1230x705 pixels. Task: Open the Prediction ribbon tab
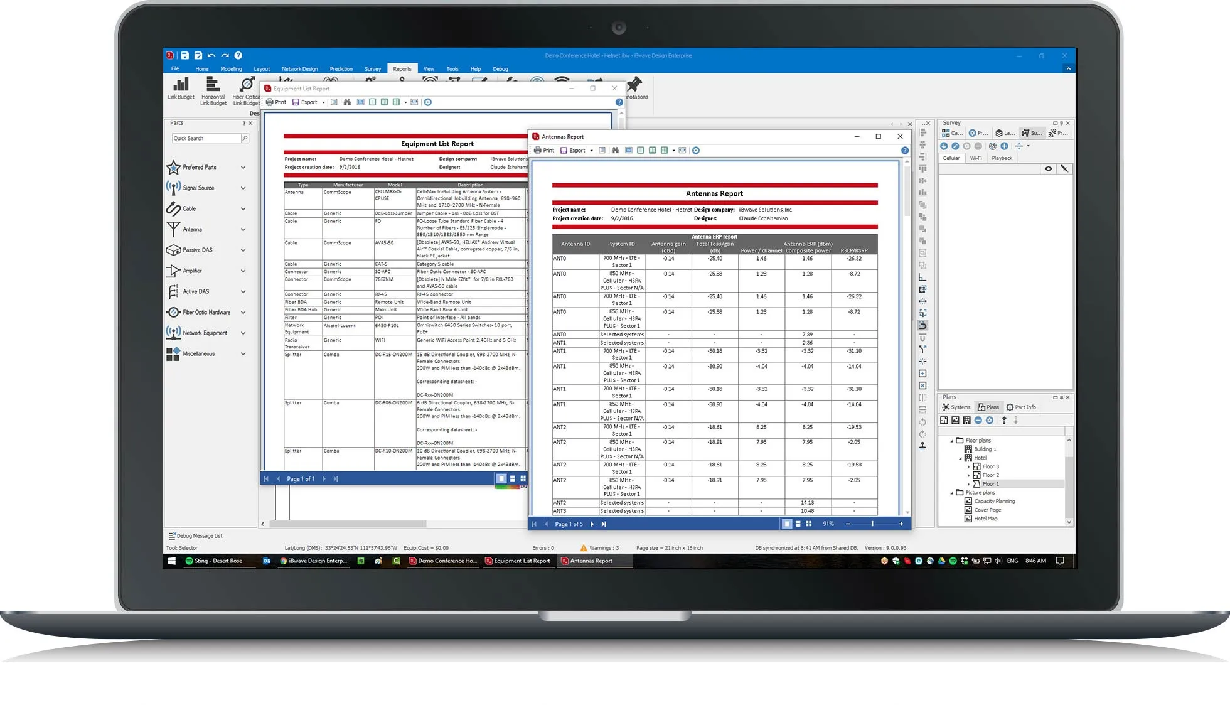(341, 69)
